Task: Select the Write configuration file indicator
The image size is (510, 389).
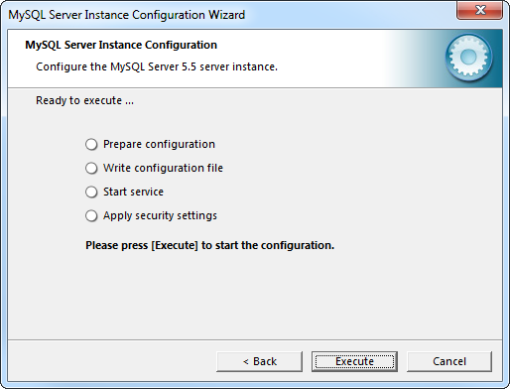Action: (x=91, y=168)
